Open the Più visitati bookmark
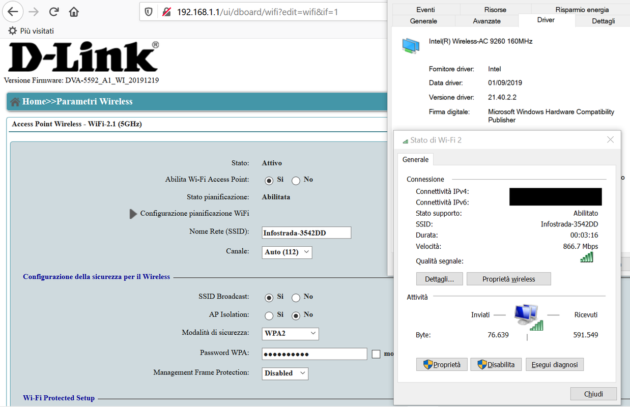The height and width of the screenshot is (407, 630). 31,31
